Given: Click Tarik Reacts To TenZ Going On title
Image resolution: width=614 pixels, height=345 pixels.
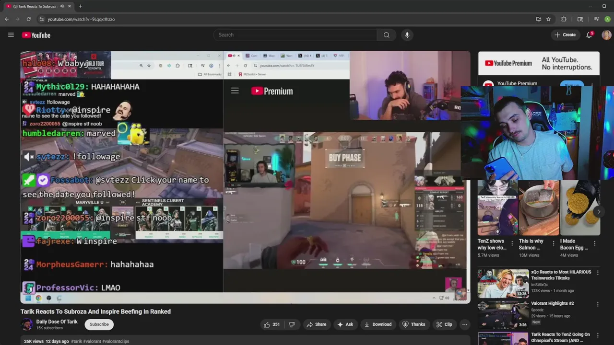Looking at the screenshot, I should 560,337.
